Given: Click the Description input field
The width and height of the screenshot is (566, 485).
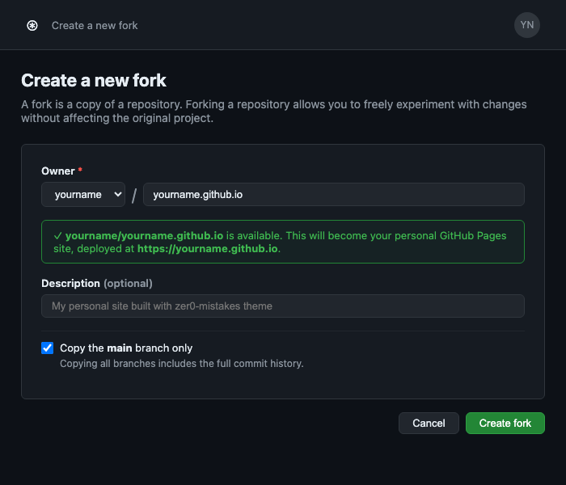Looking at the screenshot, I should 283,306.
